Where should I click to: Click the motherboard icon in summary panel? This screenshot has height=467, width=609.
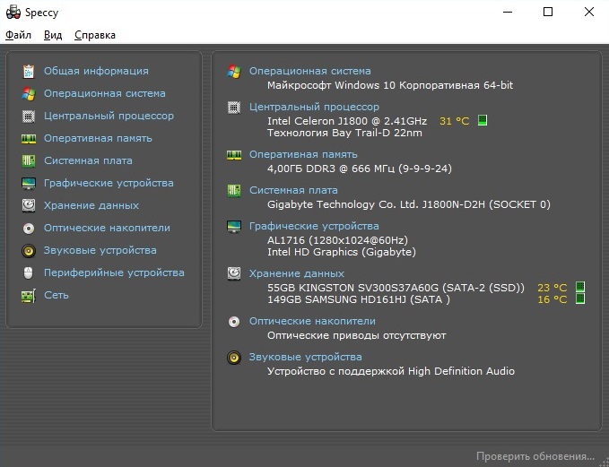[234, 191]
